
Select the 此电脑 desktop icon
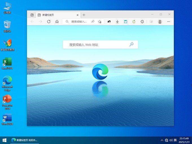[x=7, y=8]
